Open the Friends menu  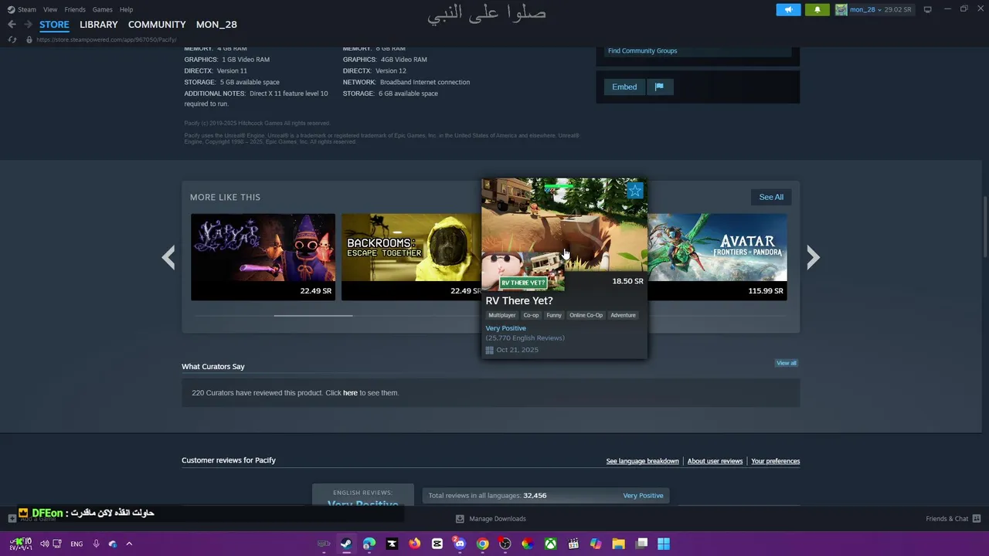75,9
